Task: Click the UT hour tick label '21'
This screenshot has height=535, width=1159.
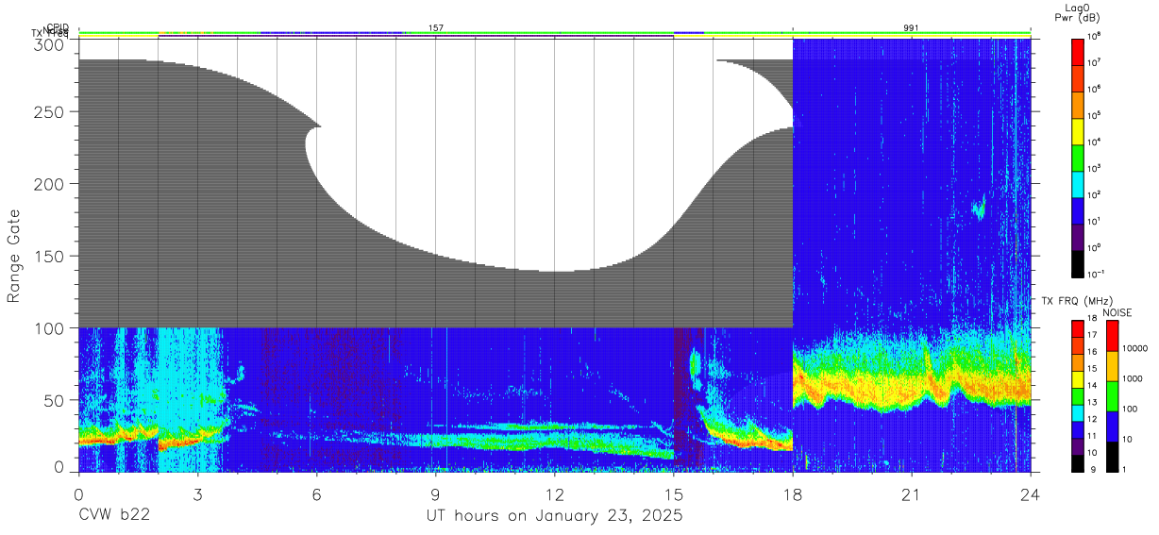Action: click(911, 494)
